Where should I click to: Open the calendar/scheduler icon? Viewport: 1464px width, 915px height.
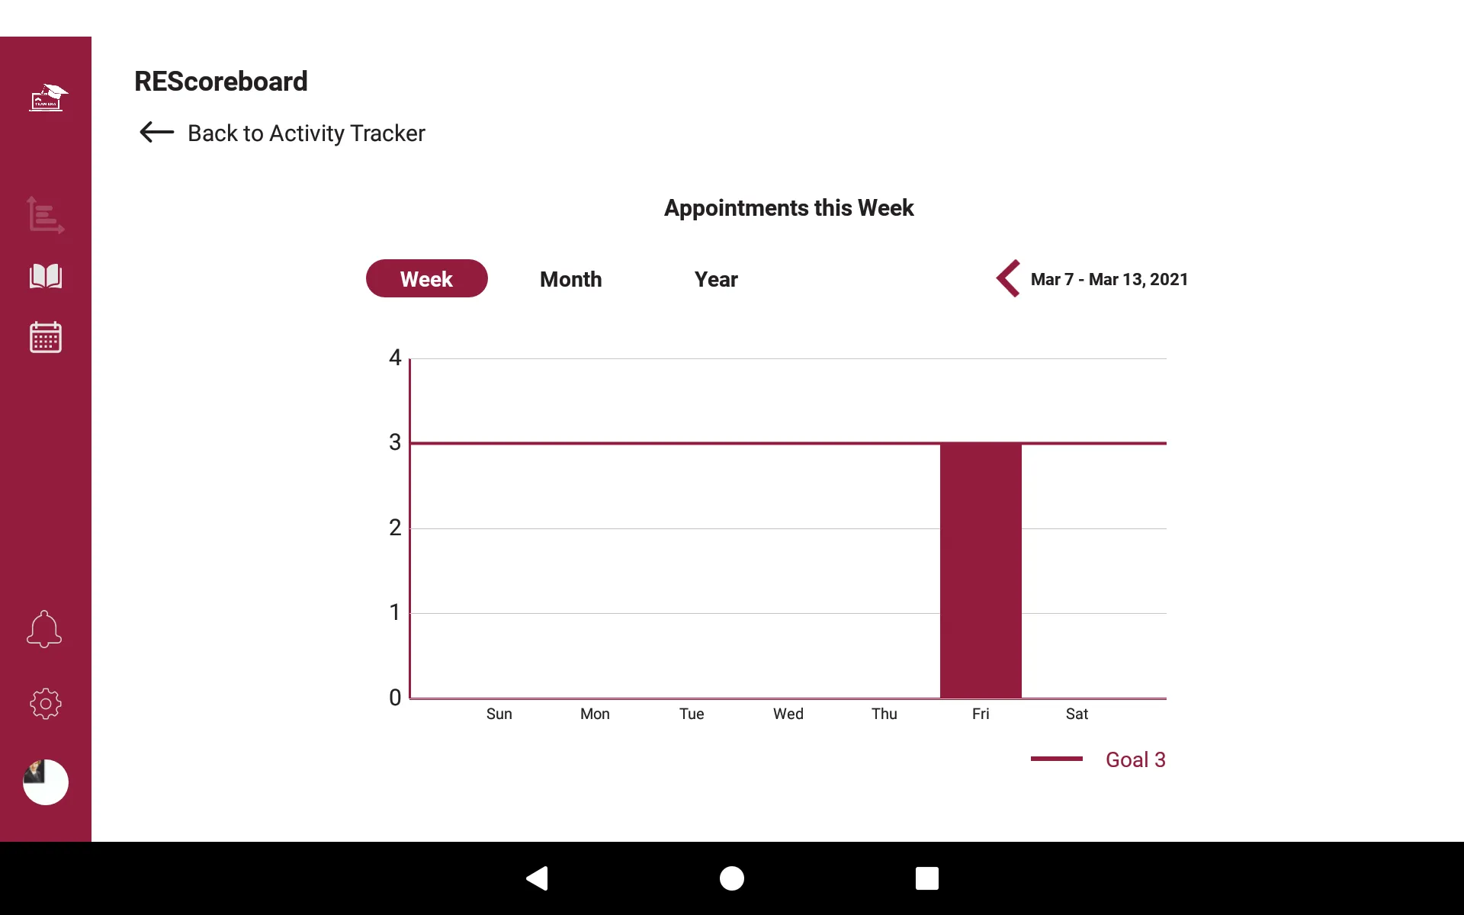click(45, 337)
